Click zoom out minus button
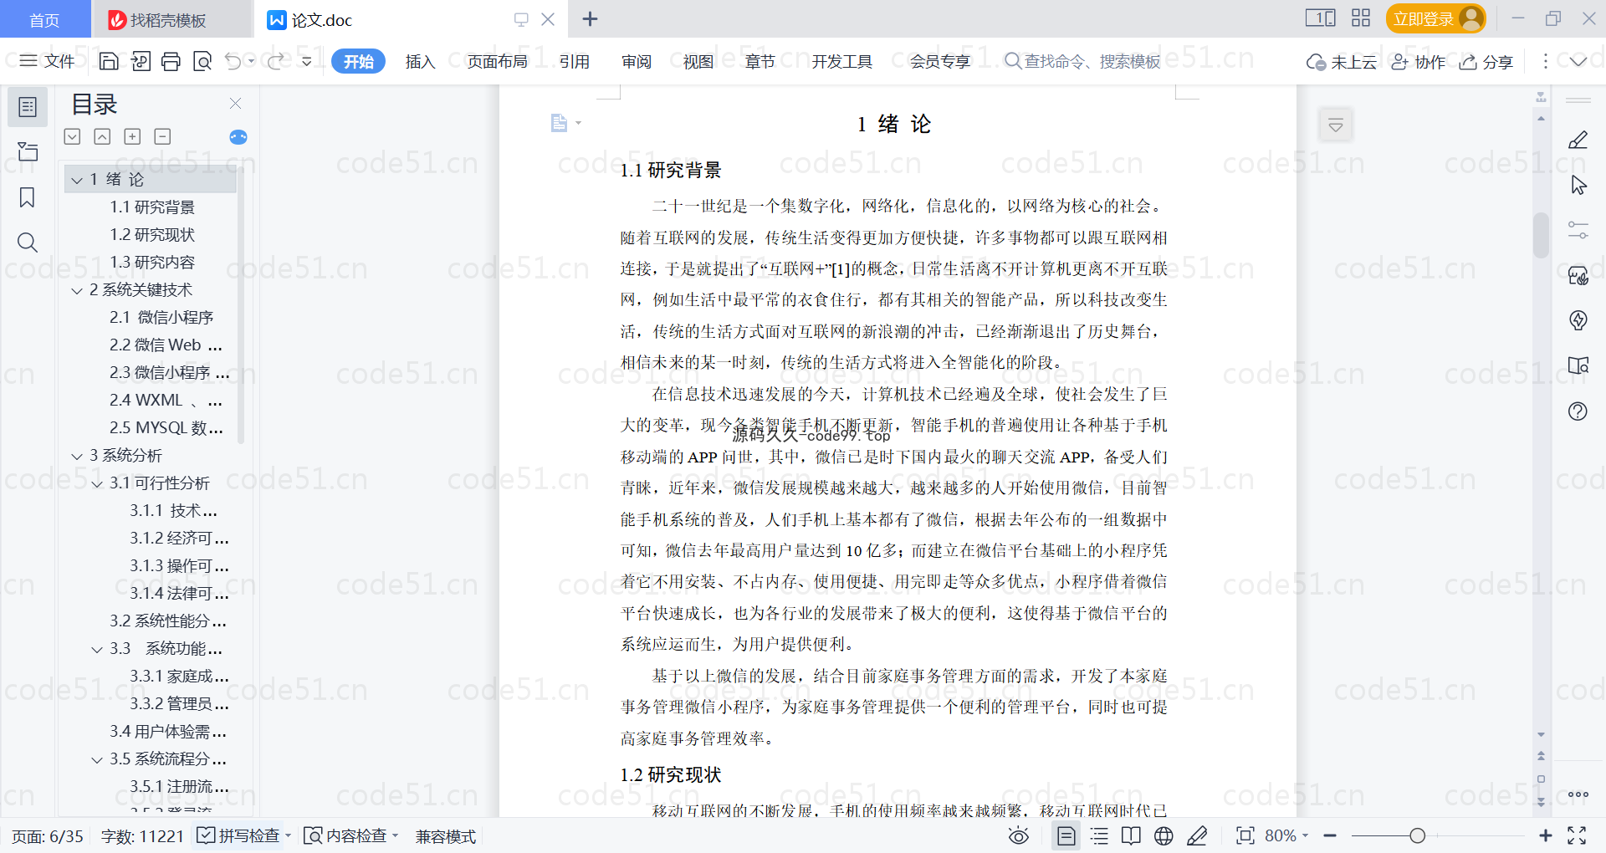Image resolution: width=1606 pixels, height=853 pixels. coord(1330,835)
